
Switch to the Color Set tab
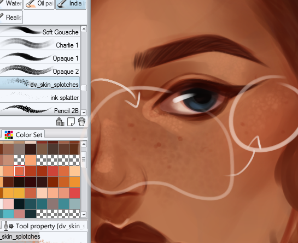click(x=23, y=135)
